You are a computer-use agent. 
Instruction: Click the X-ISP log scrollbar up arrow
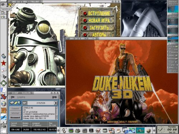coord(57,108)
